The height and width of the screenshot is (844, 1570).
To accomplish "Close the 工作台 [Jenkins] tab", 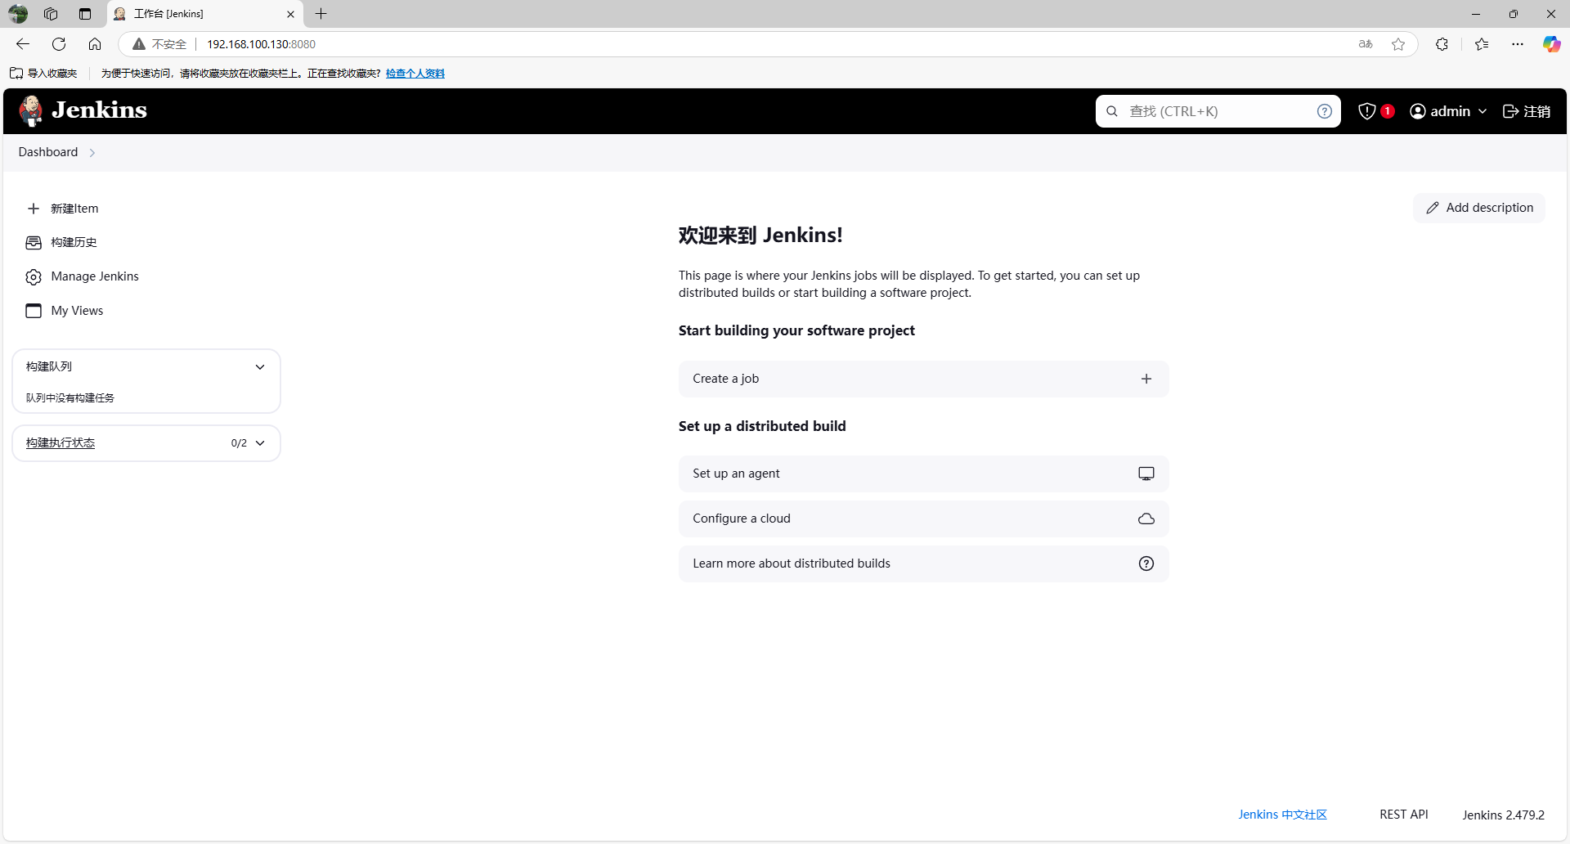I will pyautogui.click(x=290, y=14).
